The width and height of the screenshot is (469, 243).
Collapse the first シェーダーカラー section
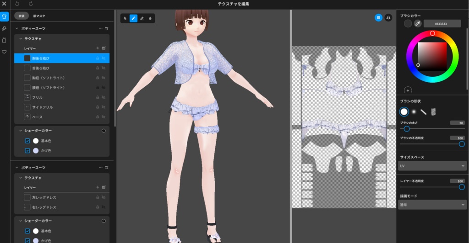point(20,131)
